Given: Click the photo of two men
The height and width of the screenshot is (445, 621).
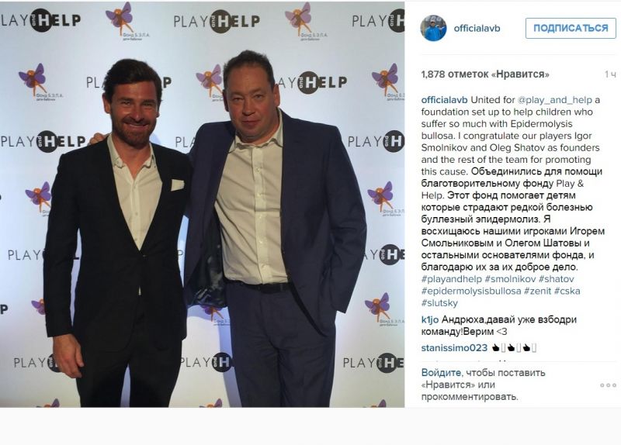Looking at the screenshot, I should pyautogui.click(x=202, y=204).
